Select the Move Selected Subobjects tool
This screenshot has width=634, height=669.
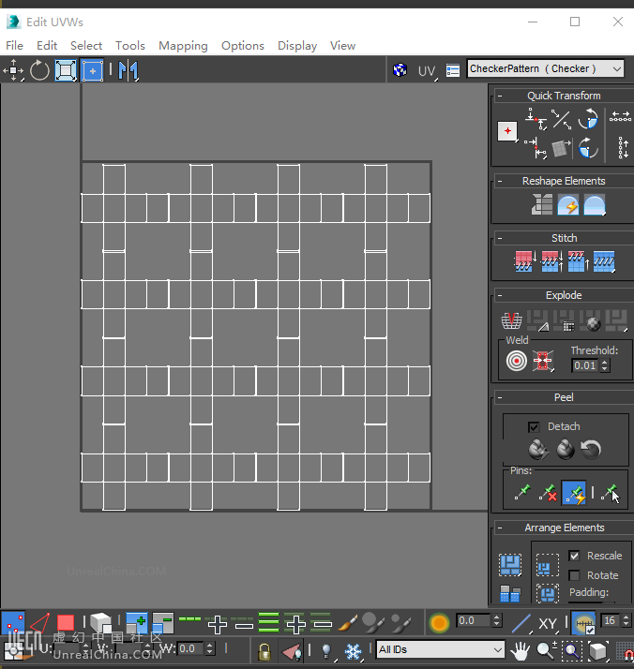(13, 70)
